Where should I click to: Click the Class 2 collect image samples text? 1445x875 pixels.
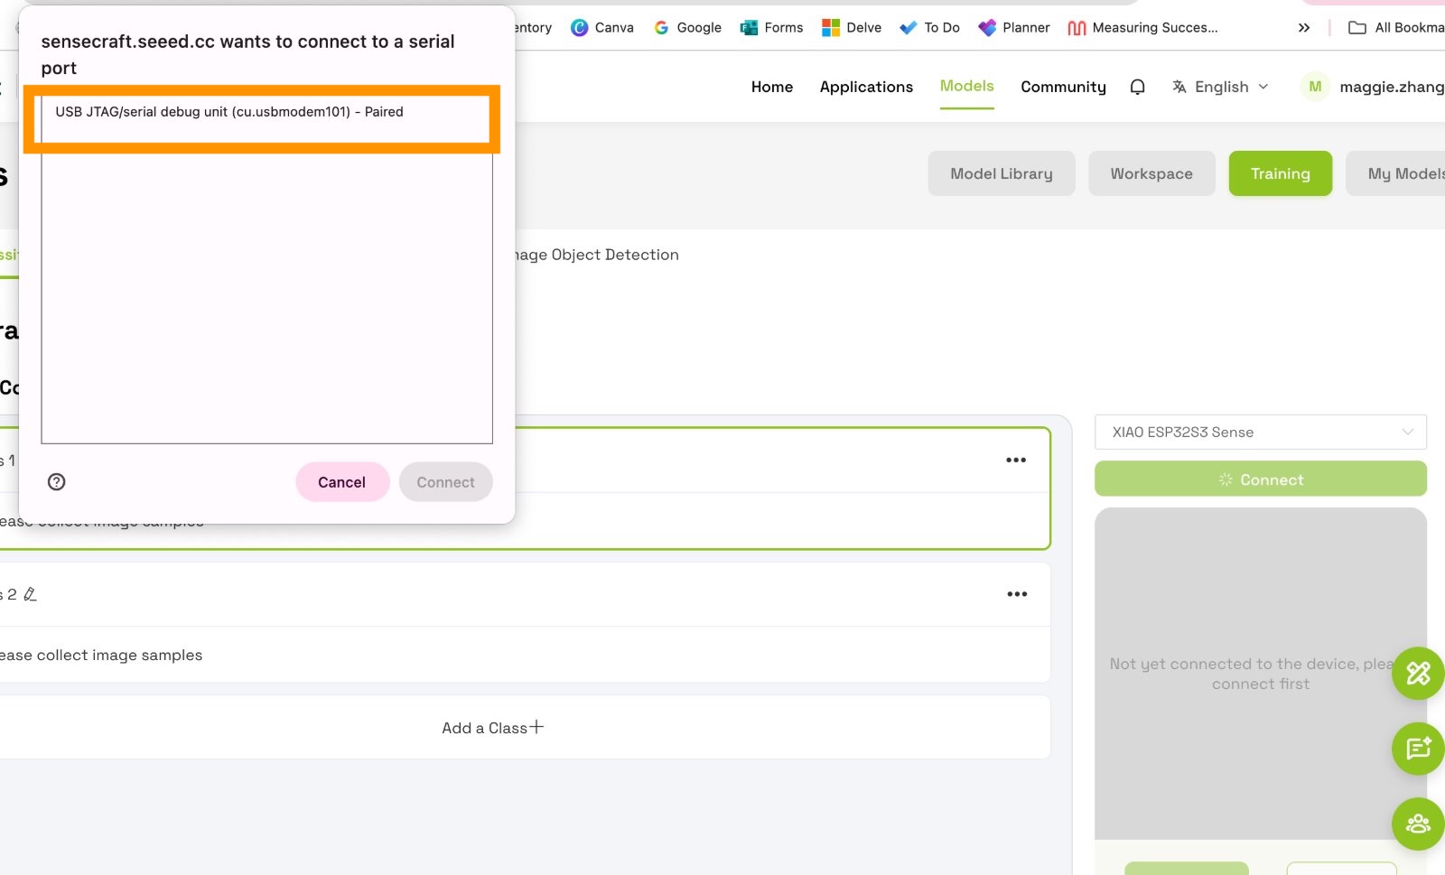coord(101,656)
